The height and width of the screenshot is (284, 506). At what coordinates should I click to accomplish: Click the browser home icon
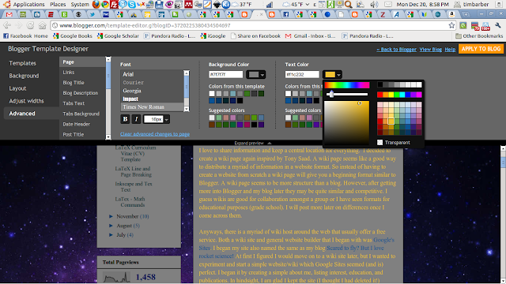pos(42,25)
